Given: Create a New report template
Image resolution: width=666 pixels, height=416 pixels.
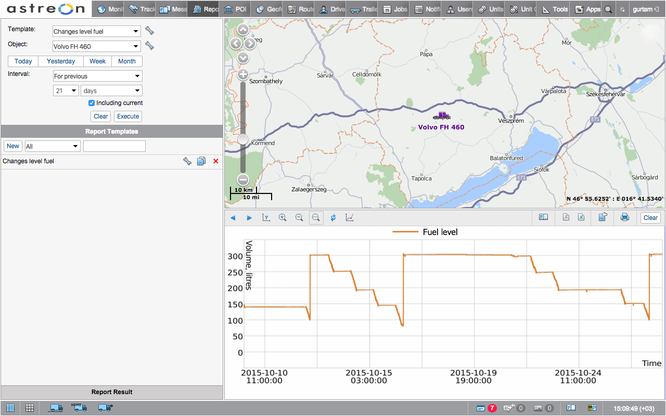Looking at the screenshot, I should [x=13, y=146].
